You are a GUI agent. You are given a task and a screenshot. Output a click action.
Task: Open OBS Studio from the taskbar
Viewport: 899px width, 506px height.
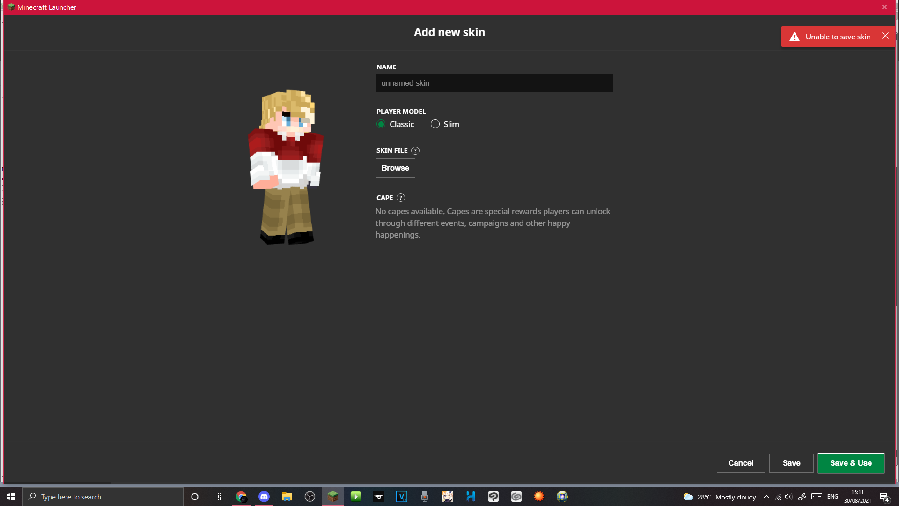pyautogui.click(x=310, y=497)
